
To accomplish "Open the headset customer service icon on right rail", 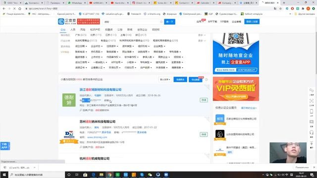I will pos(312,133).
